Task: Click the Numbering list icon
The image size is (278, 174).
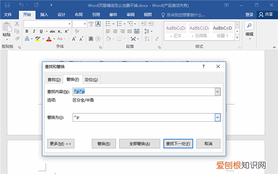Action: coord(119,24)
